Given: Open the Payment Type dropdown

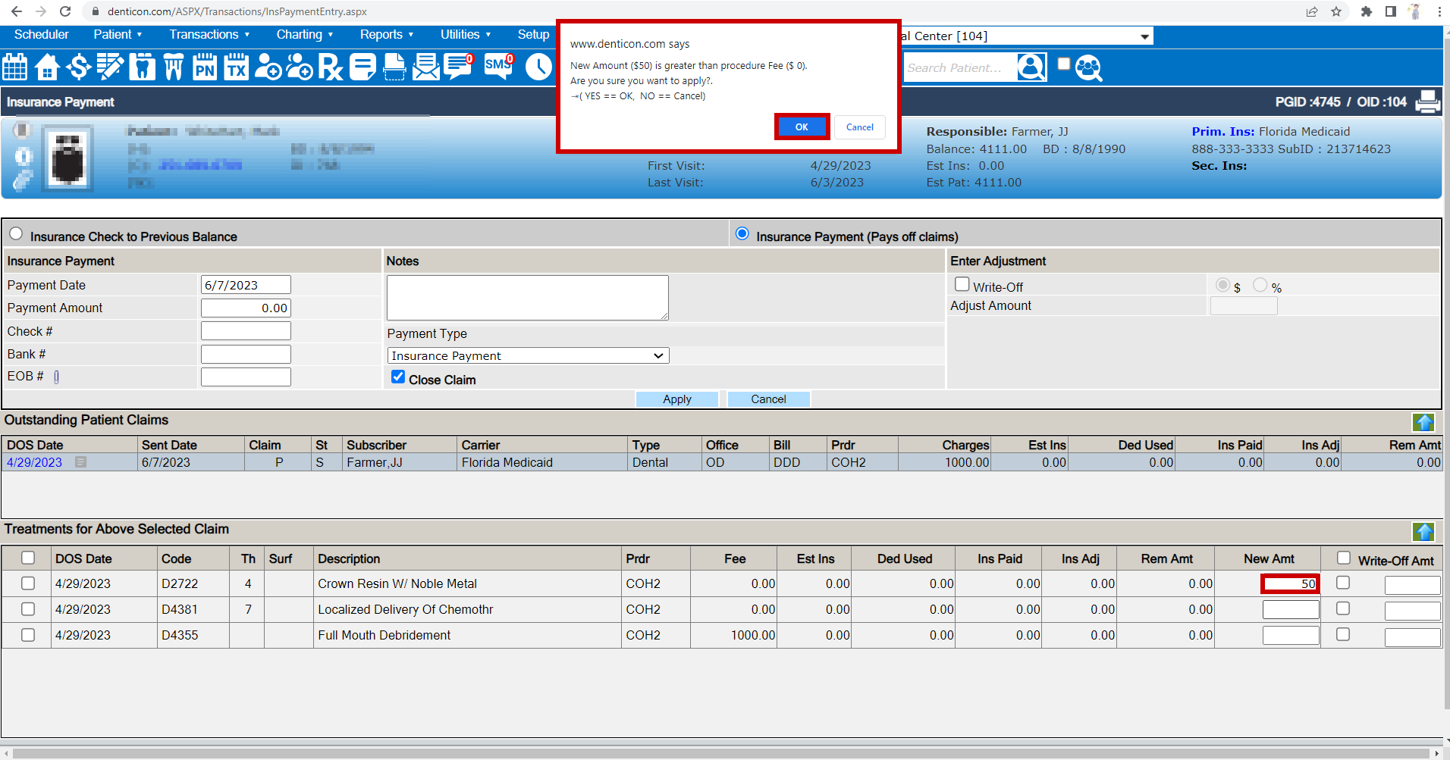Looking at the screenshot, I should pyautogui.click(x=528, y=355).
